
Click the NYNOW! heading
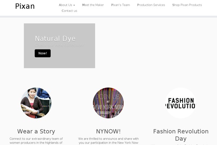(109, 131)
